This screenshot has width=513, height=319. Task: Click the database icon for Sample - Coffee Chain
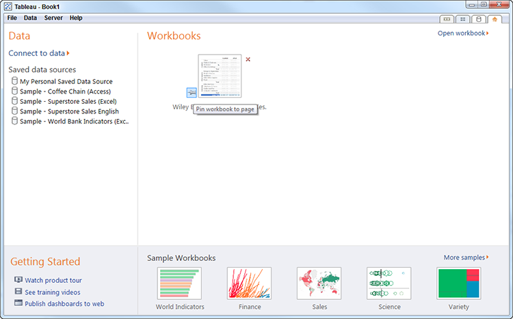14,91
